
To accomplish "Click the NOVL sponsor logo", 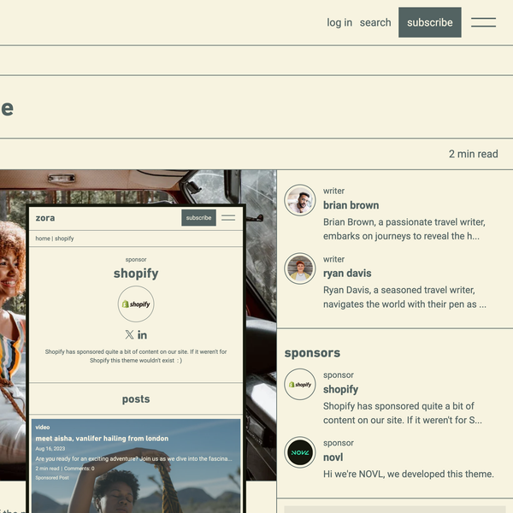I will pos(300,452).
